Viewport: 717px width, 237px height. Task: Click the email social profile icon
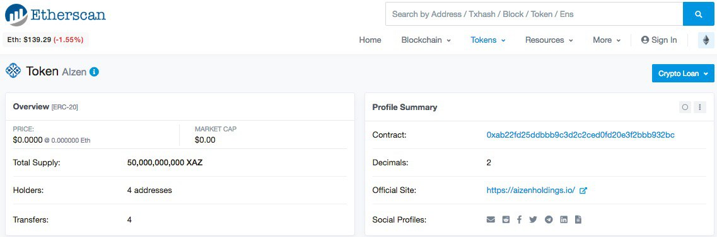(x=491, y=219)
